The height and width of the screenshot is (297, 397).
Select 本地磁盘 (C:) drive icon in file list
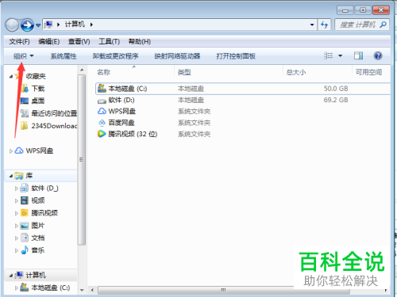point(102,89)
